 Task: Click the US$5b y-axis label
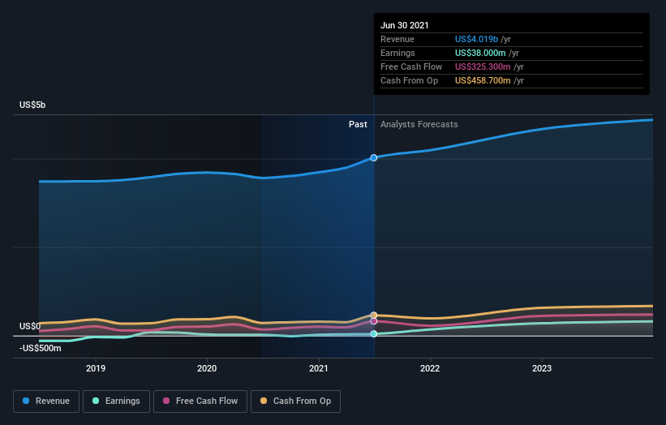pyautogui.click(x=32, y=105)
